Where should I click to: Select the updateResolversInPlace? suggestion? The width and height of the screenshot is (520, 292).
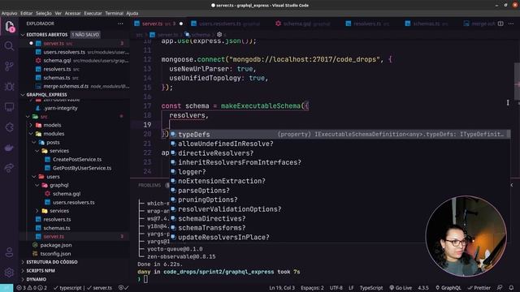click(340, 238)
